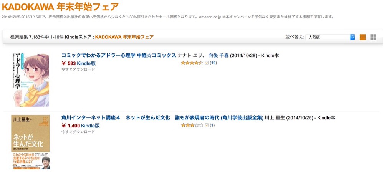Click 今すぐダウンロード under the ¥583 book
The image size is (384, 172).
tap(78, 69)
